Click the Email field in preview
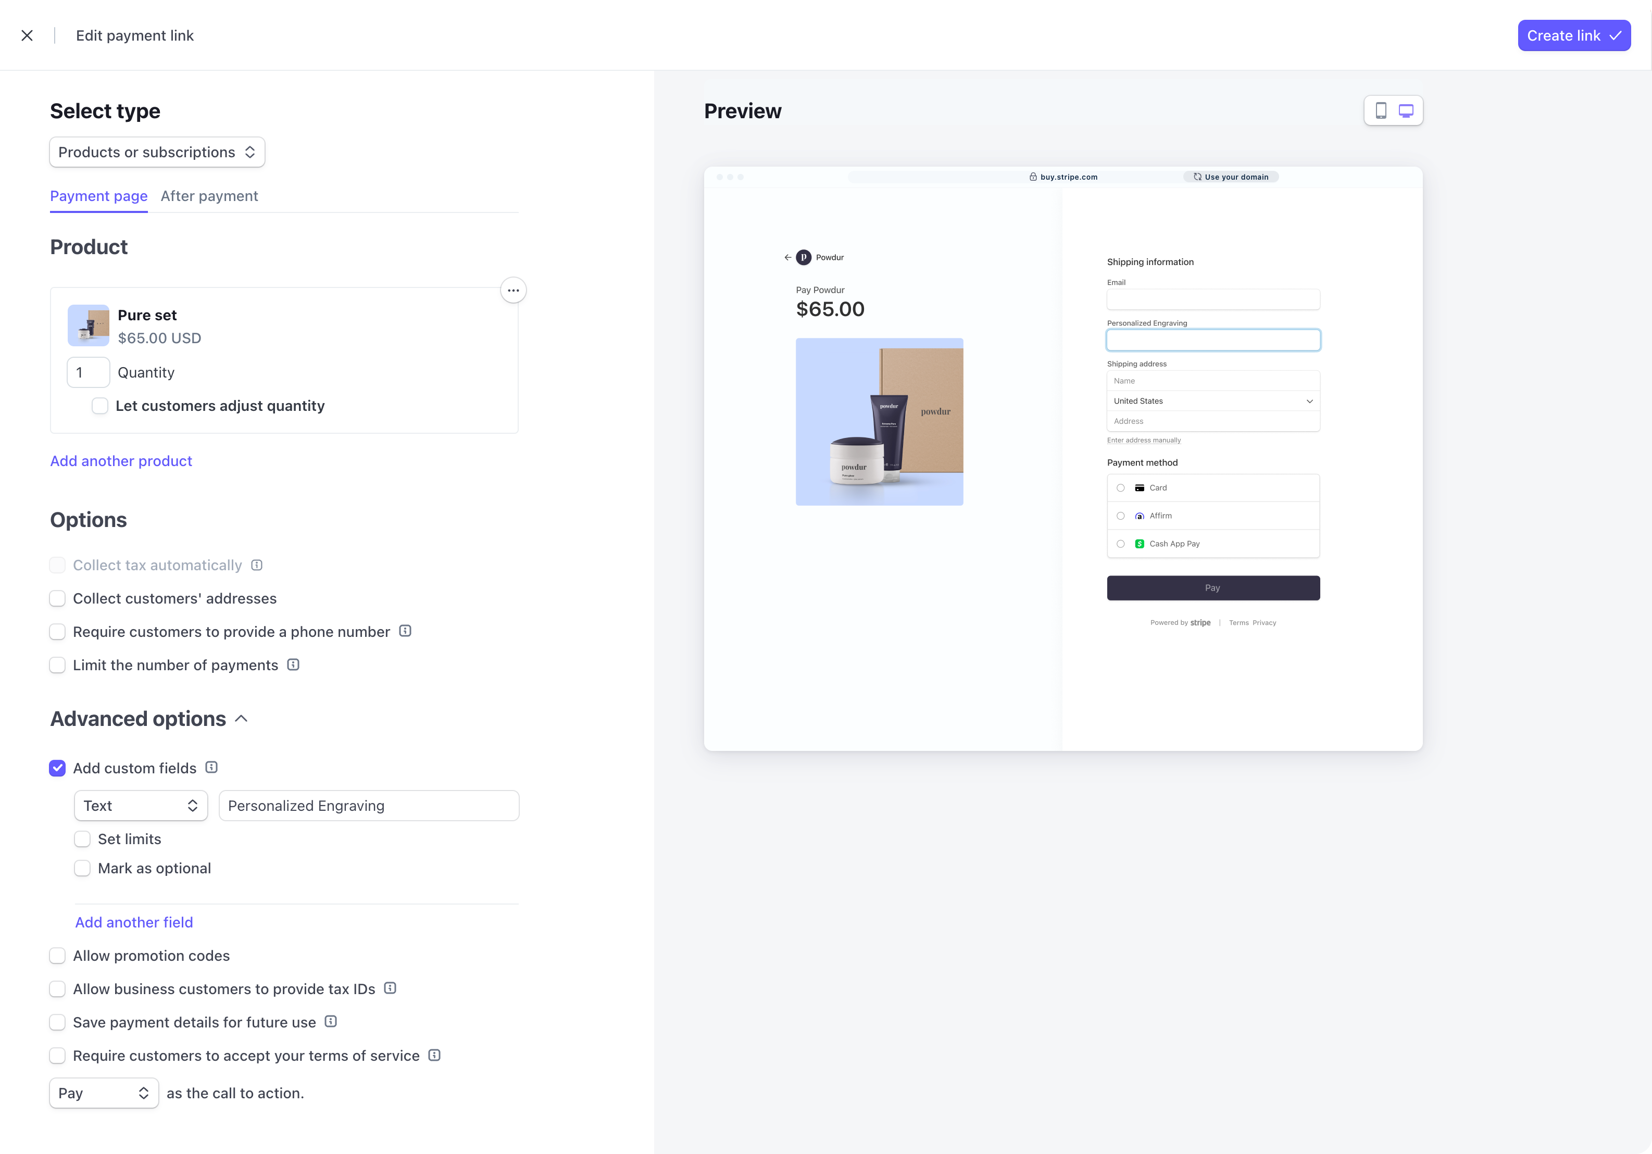Image resolution: width=1652 pixels, height=1154 pixels. (1213, 299)
